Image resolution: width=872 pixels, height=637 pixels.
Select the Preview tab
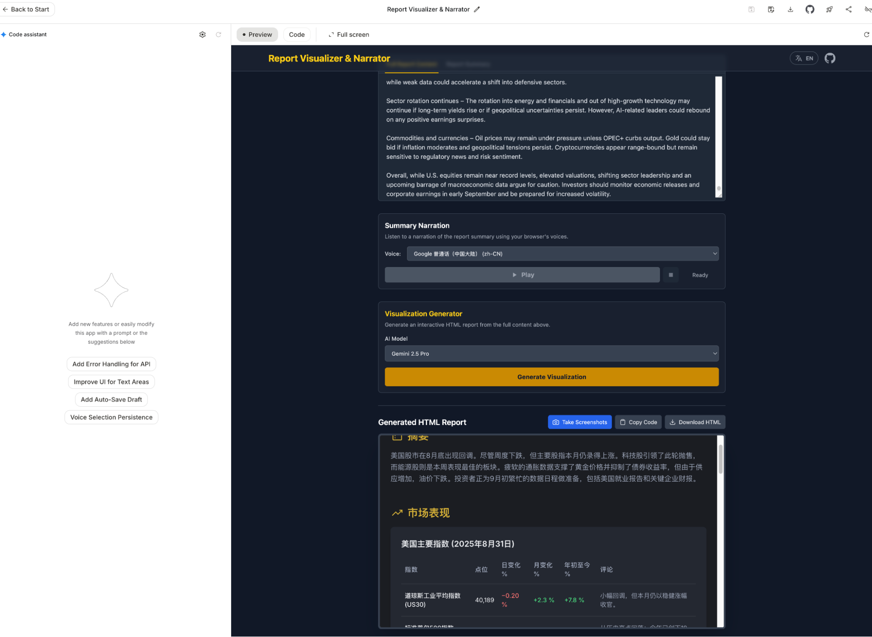[257, 34]
